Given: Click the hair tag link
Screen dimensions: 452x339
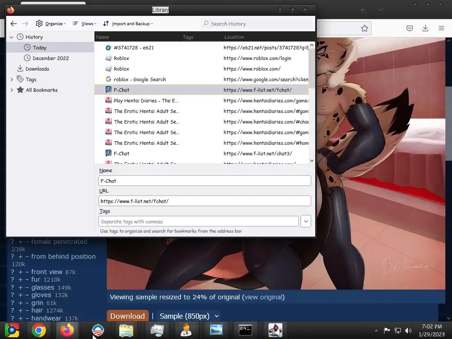Looking at the screenshot, I should 37,310.
